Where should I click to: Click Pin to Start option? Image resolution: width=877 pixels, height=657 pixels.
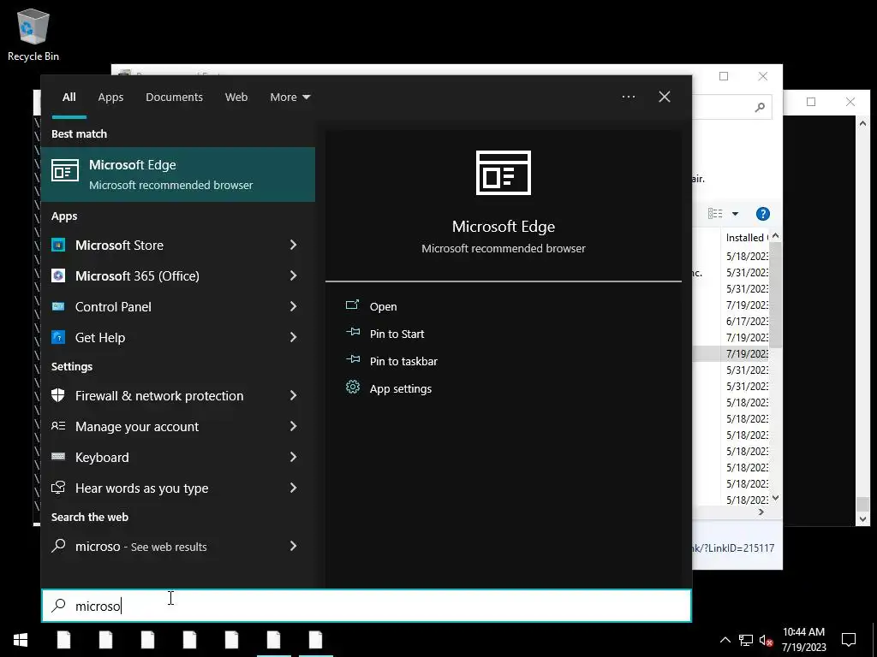397,334
